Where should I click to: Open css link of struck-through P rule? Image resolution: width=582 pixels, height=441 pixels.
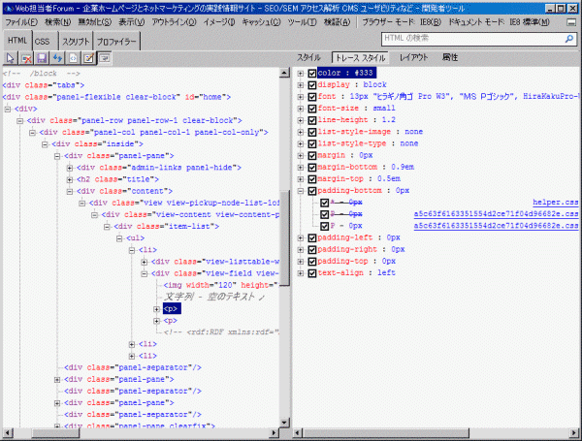497,214
